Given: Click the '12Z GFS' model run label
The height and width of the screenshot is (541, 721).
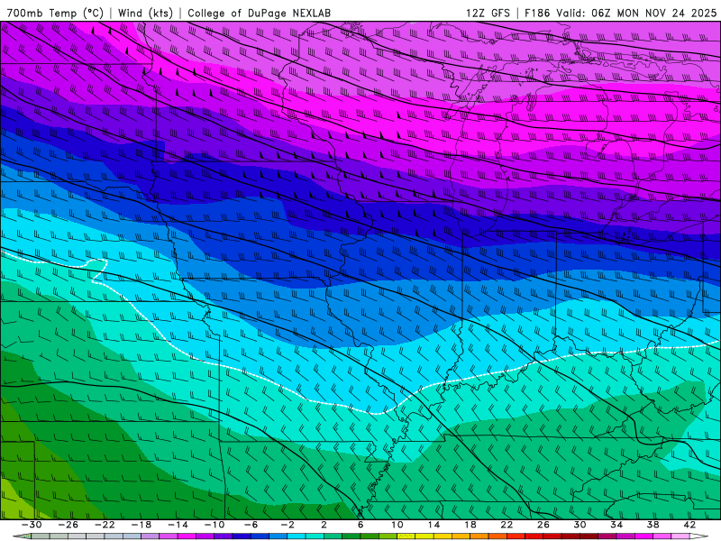Looking at the screenshot, I should (x=488, y=13).
